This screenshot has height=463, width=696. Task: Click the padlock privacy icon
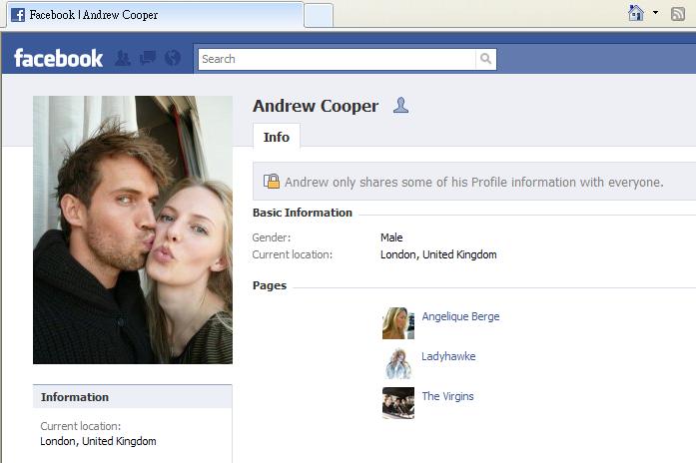click(272, 181)
